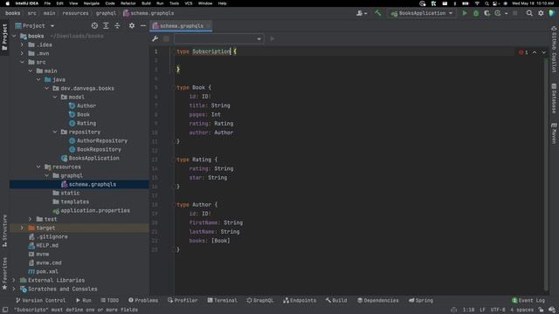Open the Problems tool tab
The image size is (559, 314).
point(143,300)
